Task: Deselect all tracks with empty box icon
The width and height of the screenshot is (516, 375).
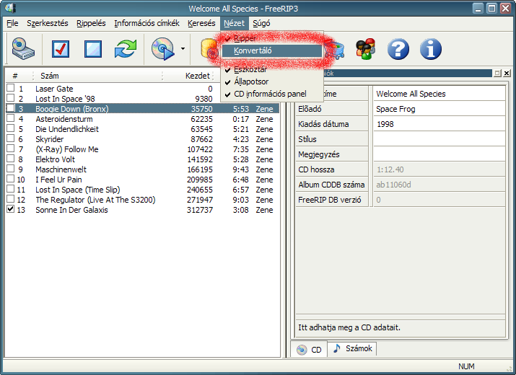Action: coord(93,49)
